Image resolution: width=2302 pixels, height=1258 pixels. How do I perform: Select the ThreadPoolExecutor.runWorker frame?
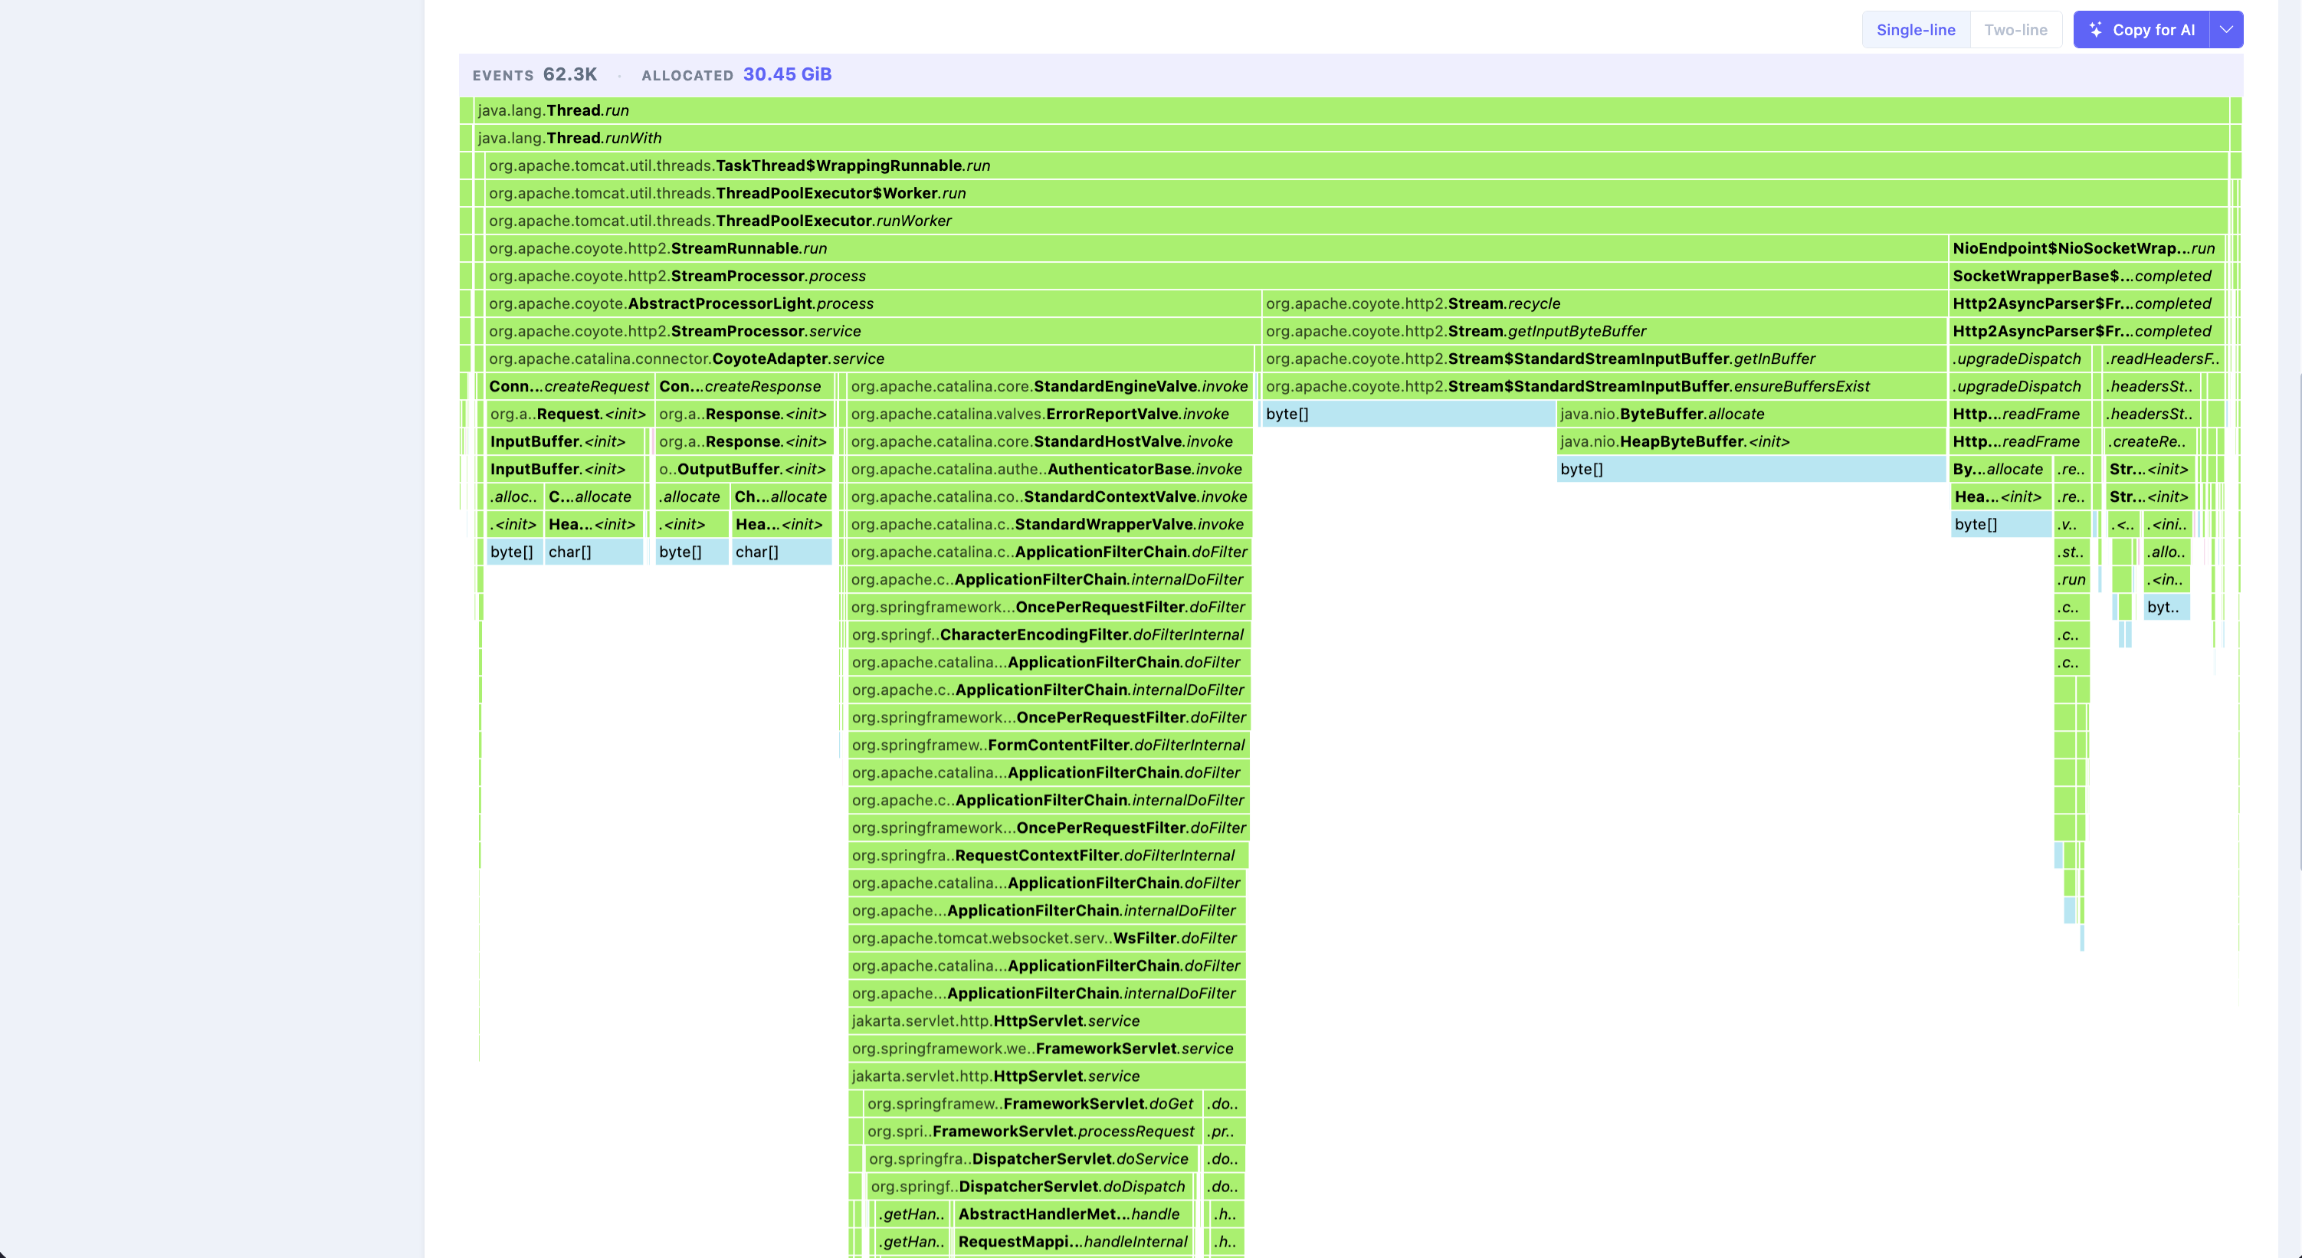[1356, 221]
